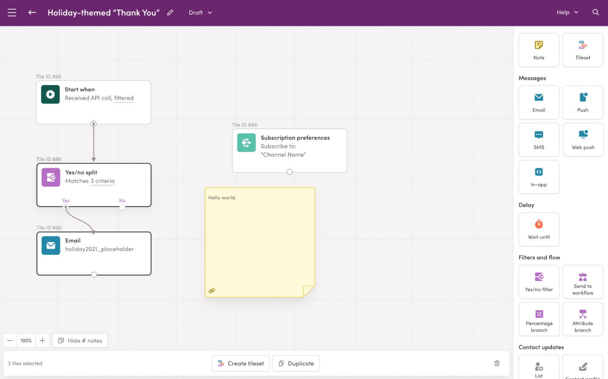Click the No branch output on the split
Image resolution: width=608 pixels, height=379 pixels.
[122, 206]
